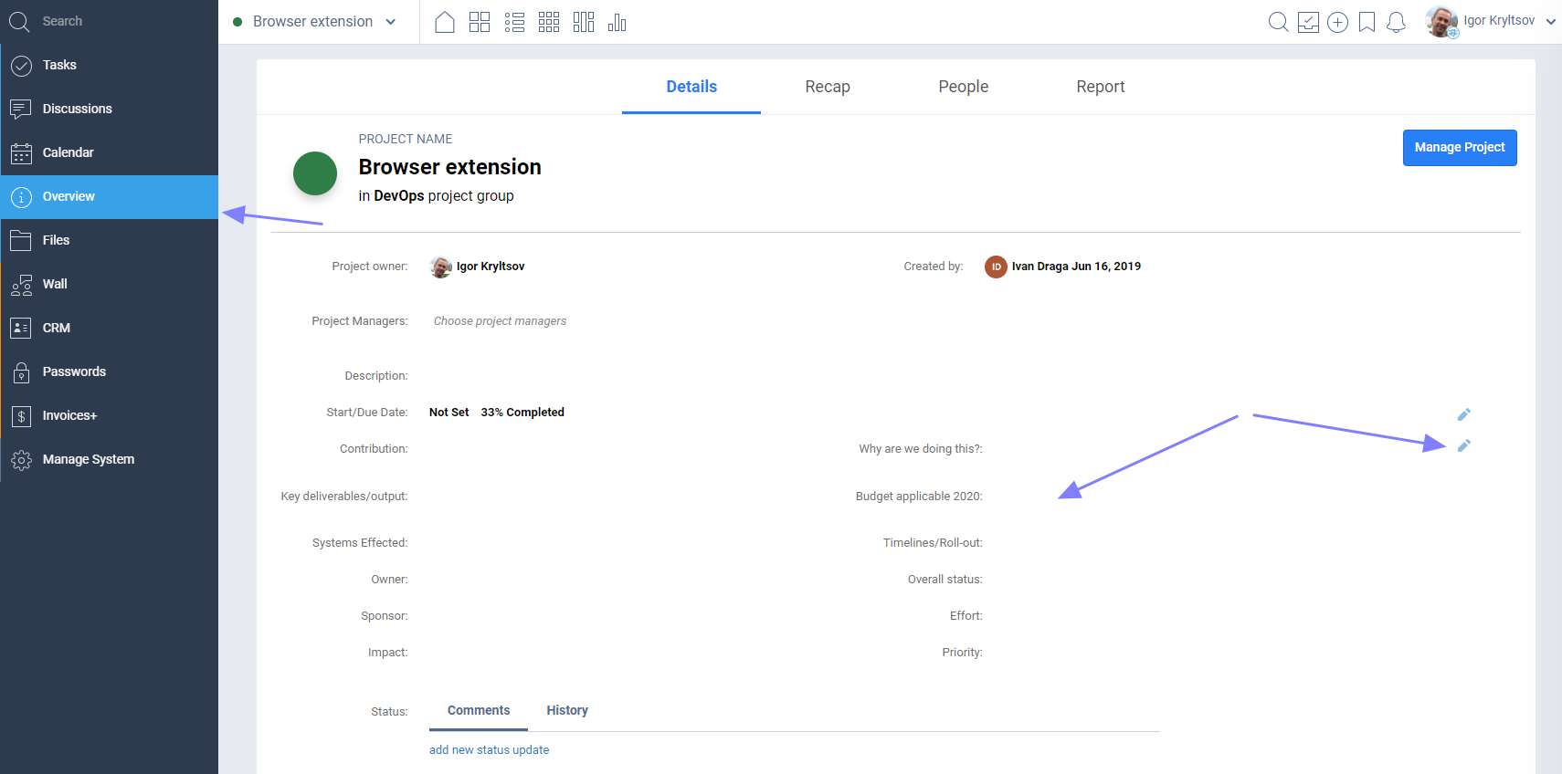Click 'add new status update' link
The height and width of the screenshot is (774, 1562).
[x=489, y=750]
